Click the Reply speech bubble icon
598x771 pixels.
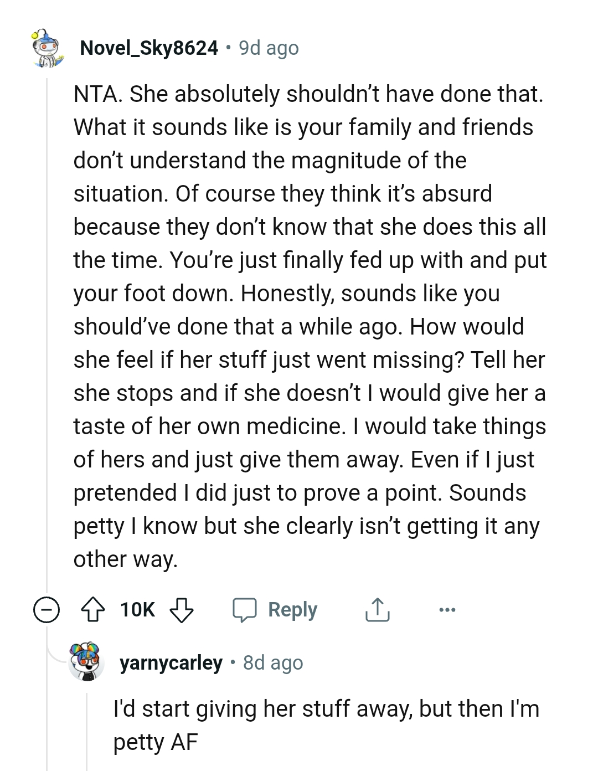(x=246, y=609)
